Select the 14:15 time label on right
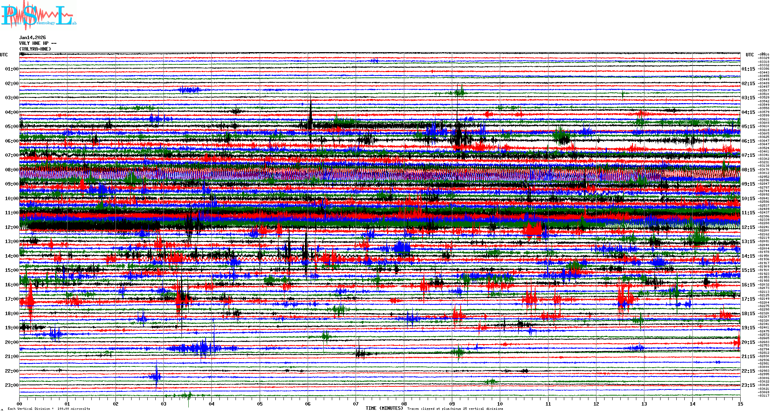 [x=748, y=256]
